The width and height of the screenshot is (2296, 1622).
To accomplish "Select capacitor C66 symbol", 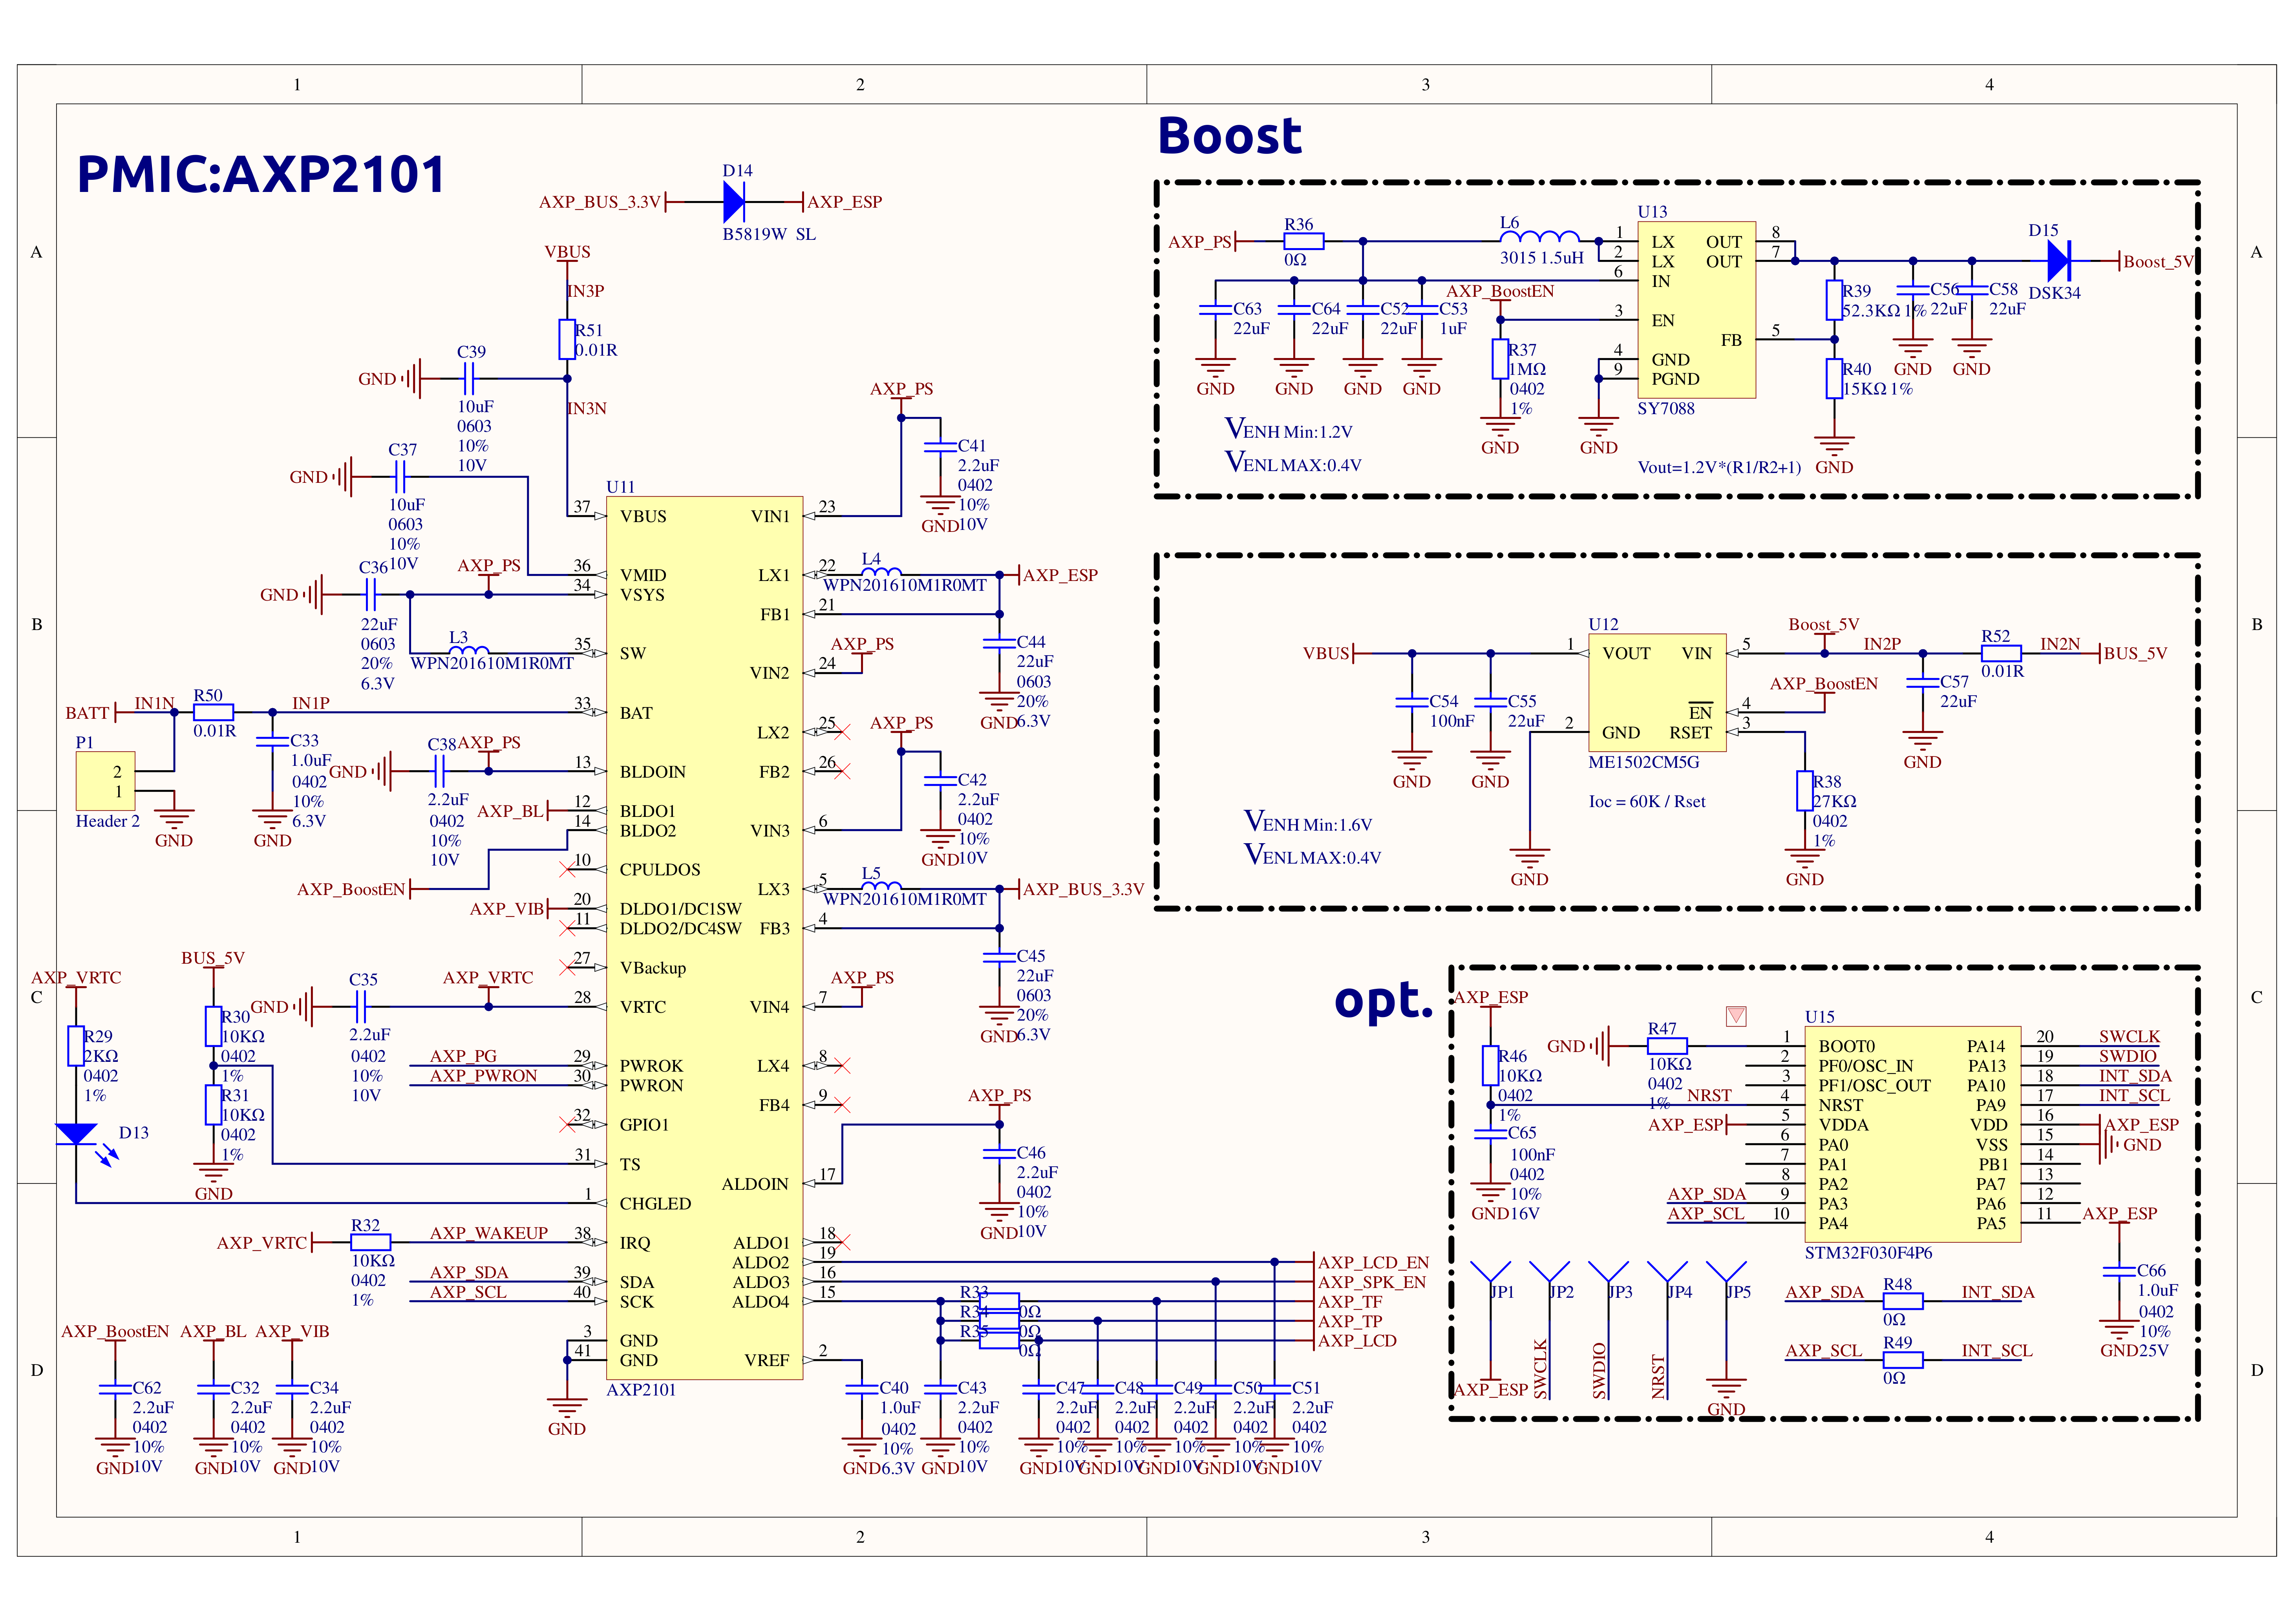I will tap(2119, 1272).
